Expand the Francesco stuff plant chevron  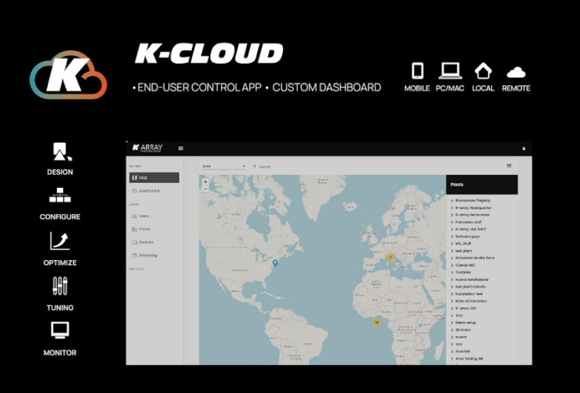(x=452, y=222)
